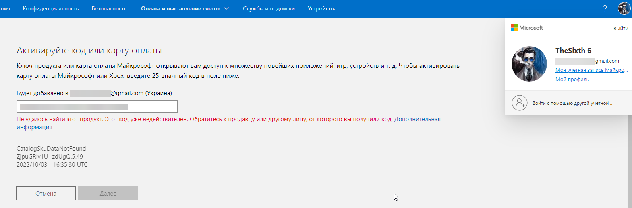
Task: Open Службы и подписки tab
Action: [269, 8]
